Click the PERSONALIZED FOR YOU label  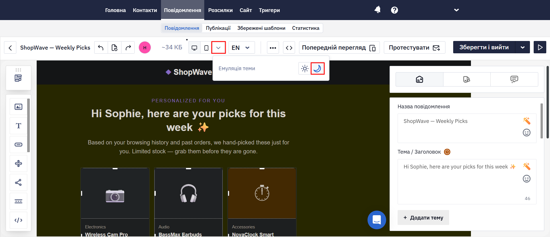pos(188,101)
